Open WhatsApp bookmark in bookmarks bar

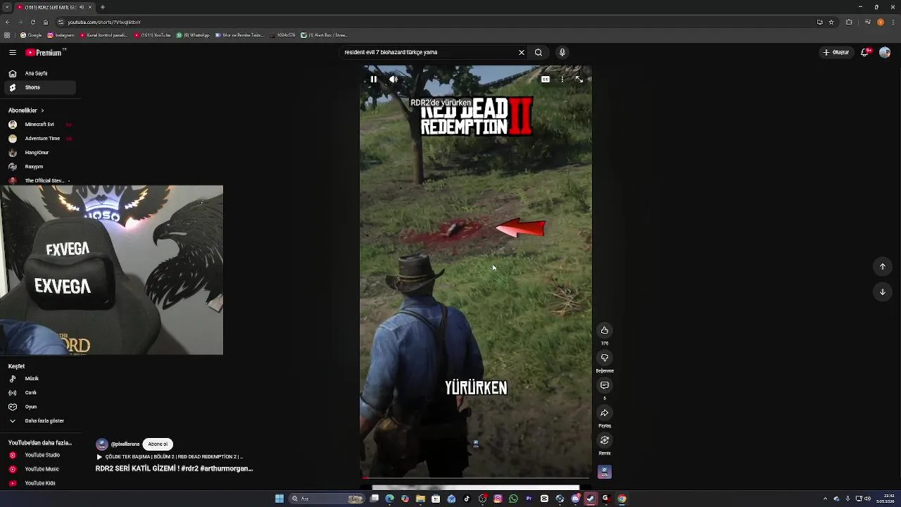tap(193, 35)
